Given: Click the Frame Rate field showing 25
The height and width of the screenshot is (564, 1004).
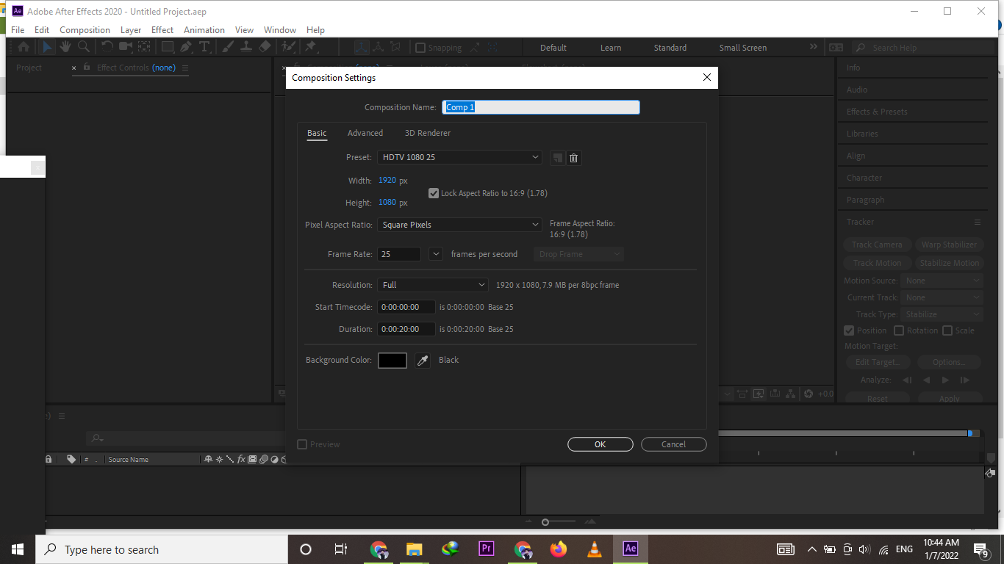Looking at the screenshot, I should (399, 254).
